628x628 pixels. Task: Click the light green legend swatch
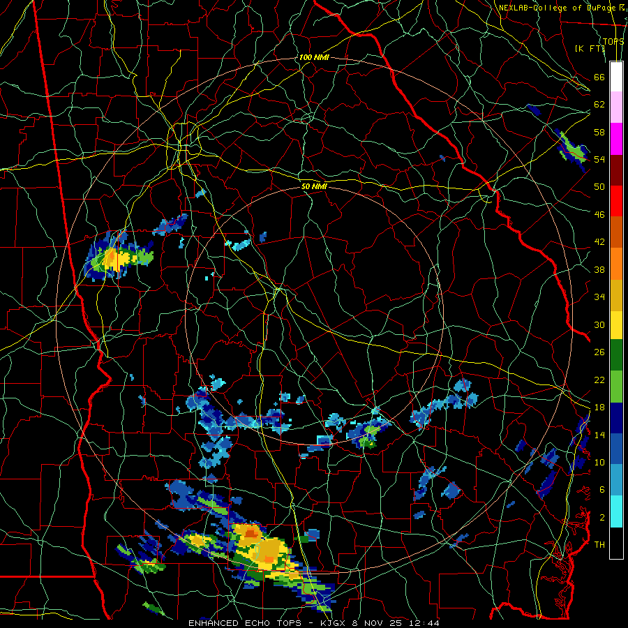(x=616, y=387)
